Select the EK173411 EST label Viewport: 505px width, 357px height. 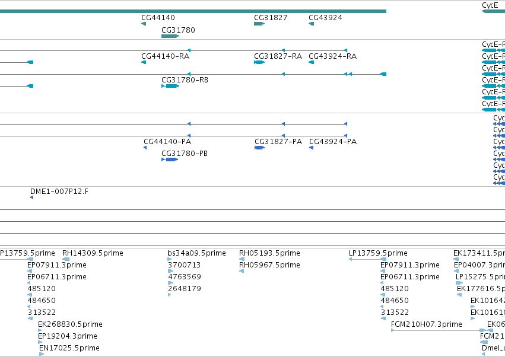(x=479, y=253)
